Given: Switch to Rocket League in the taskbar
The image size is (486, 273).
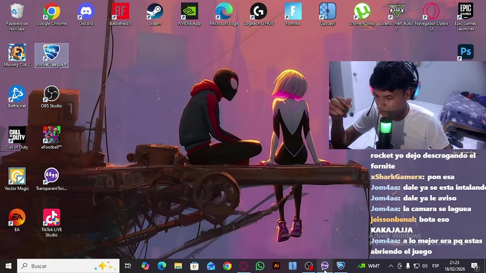Looking at the screenshot, I should (341, 266).
